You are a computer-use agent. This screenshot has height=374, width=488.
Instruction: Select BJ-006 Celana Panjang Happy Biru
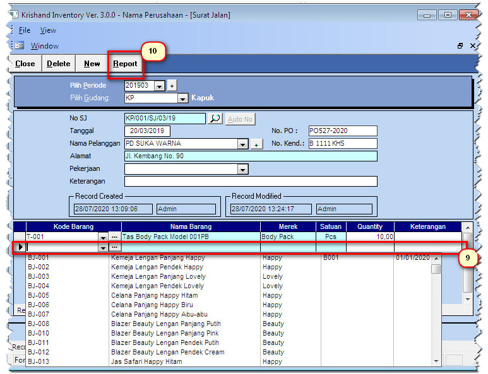[x=229, y=305]
